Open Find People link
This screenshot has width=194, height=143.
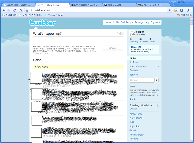pyautogui.click(x=127, y=22)
